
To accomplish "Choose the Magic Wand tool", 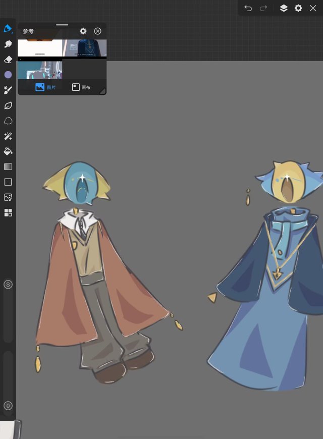I will pyautogui.click(x=8, y=136).
